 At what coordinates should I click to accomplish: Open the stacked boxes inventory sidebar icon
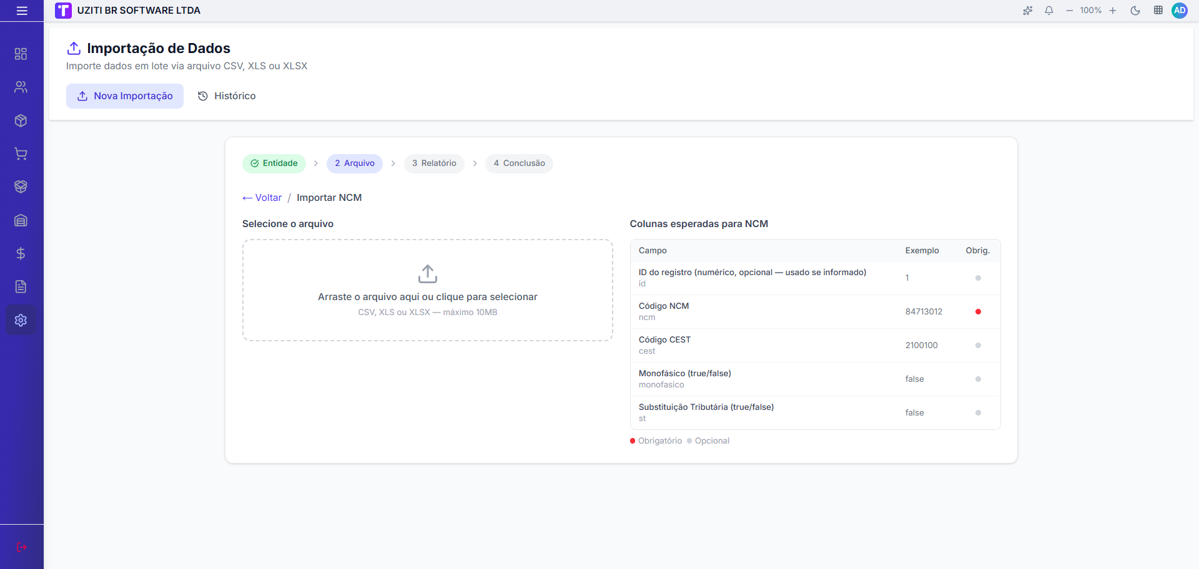[x=21, y=187]
